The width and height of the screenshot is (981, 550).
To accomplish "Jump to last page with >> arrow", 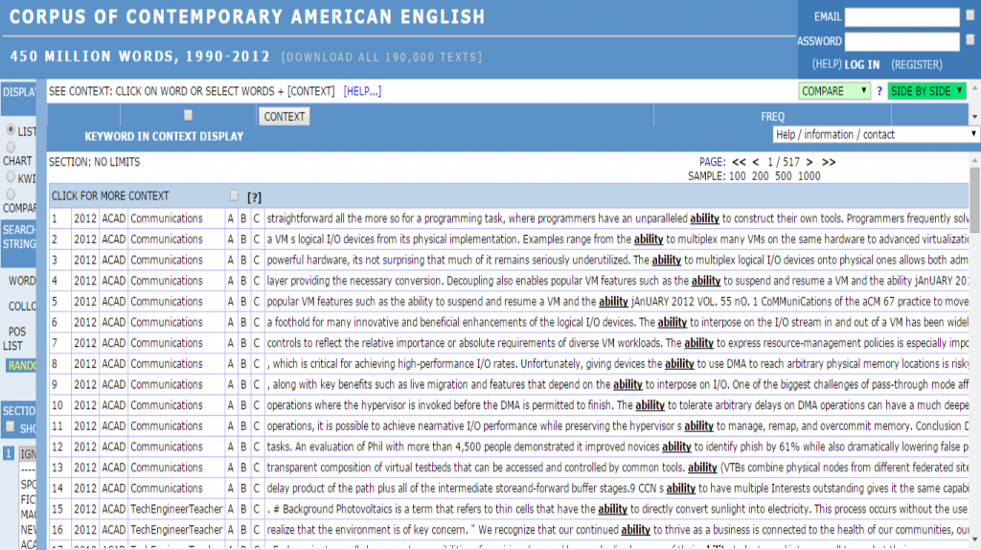I will [x=829, y=162].
